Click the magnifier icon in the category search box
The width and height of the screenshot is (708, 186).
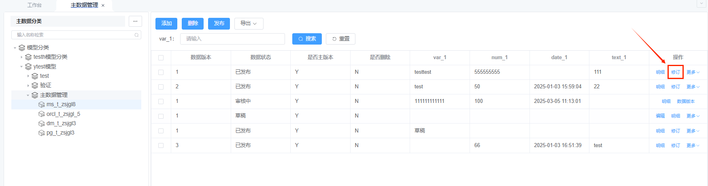137,35
